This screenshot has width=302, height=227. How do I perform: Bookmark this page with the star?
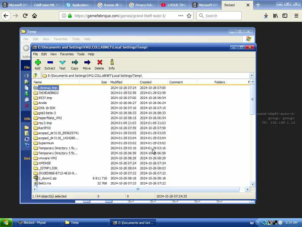[x=189, y=16]
